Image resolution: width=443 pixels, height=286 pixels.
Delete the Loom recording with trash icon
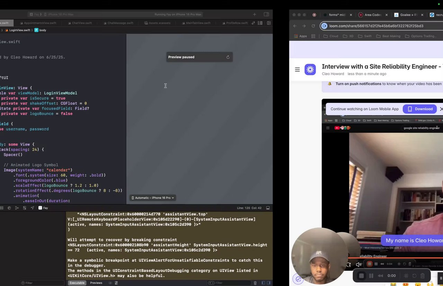tap(422, 276)
